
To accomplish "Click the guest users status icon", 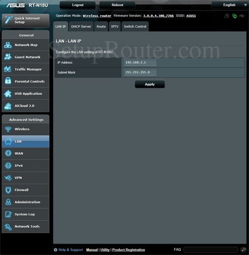I will click(227, 16).
